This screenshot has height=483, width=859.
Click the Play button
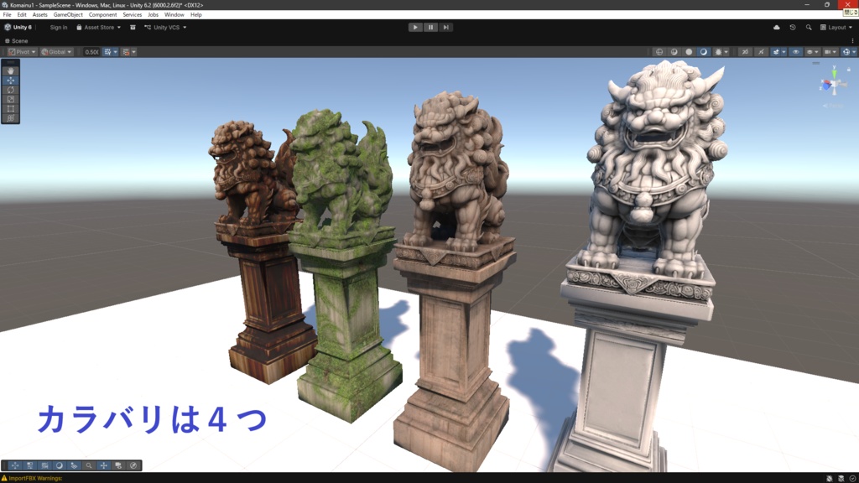[415, 28]
